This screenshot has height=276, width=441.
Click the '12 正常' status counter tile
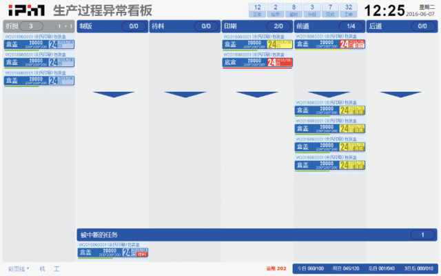(x=258, y=9)
